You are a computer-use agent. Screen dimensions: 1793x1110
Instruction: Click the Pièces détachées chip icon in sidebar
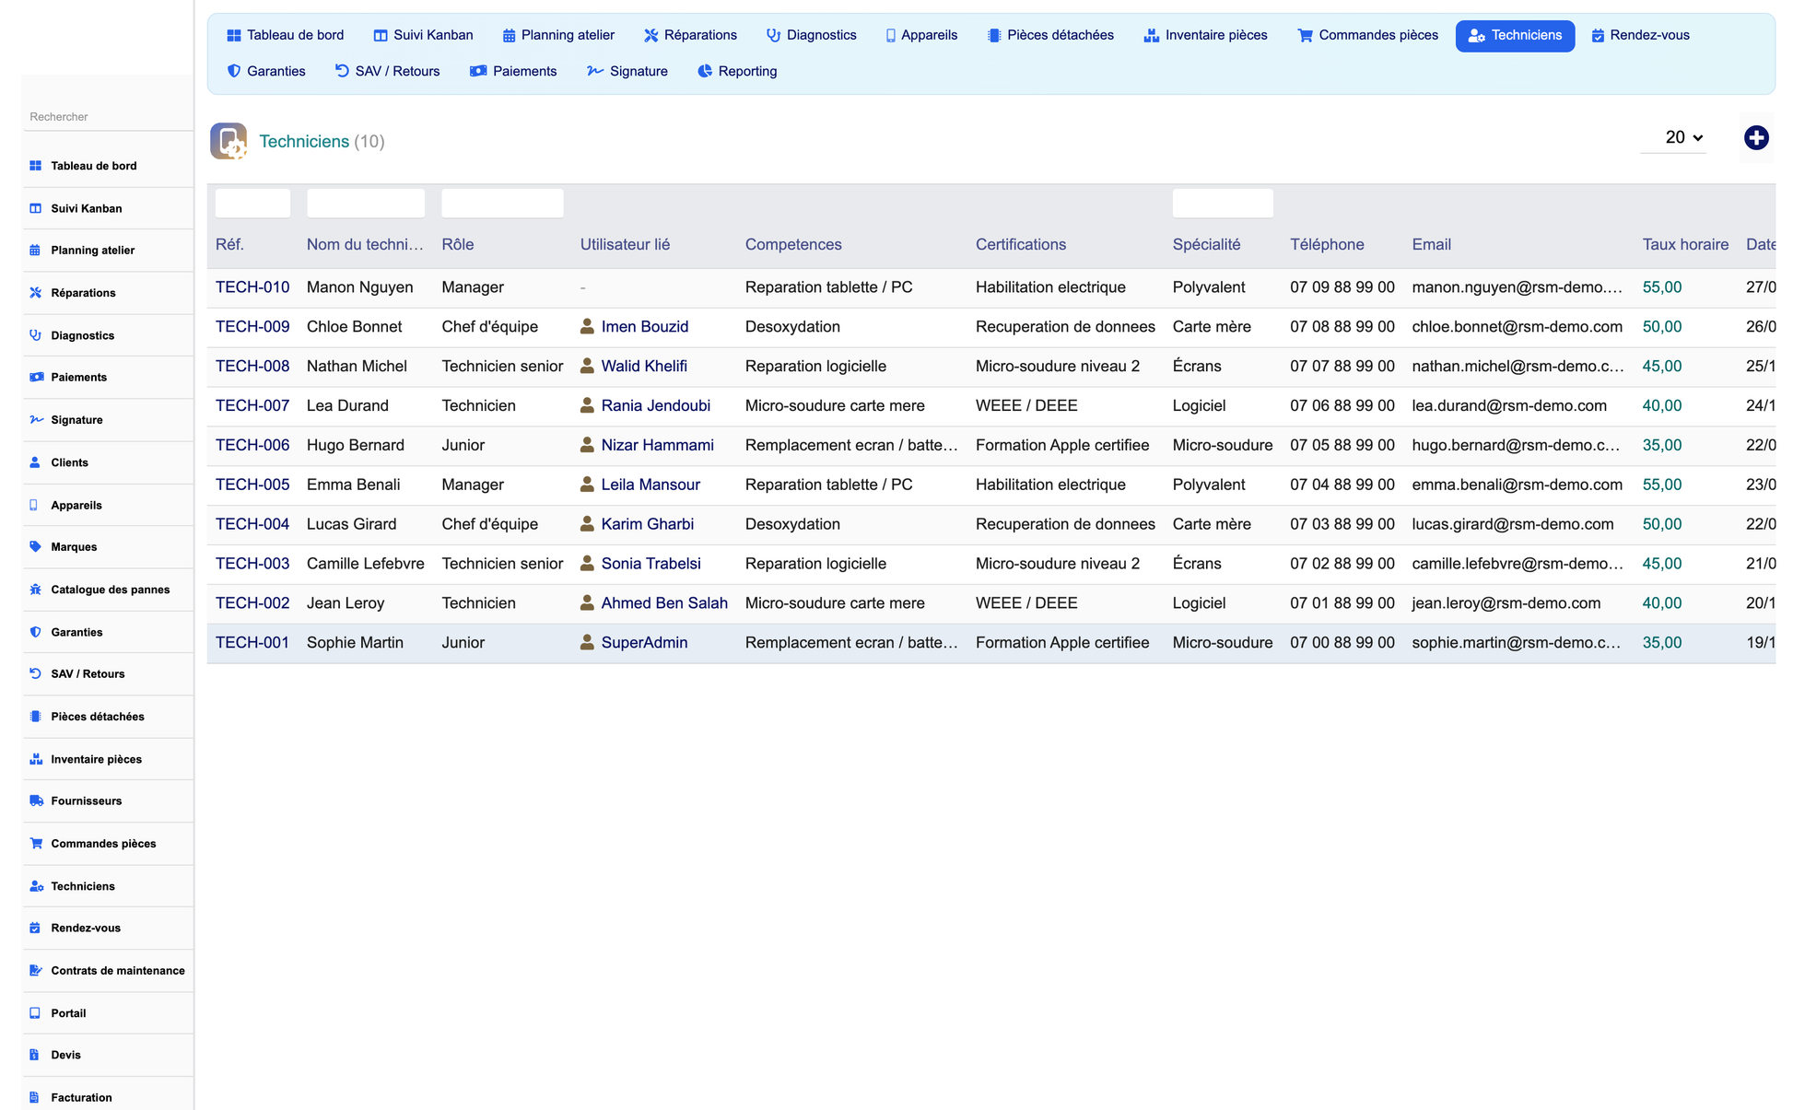[35, 717]
